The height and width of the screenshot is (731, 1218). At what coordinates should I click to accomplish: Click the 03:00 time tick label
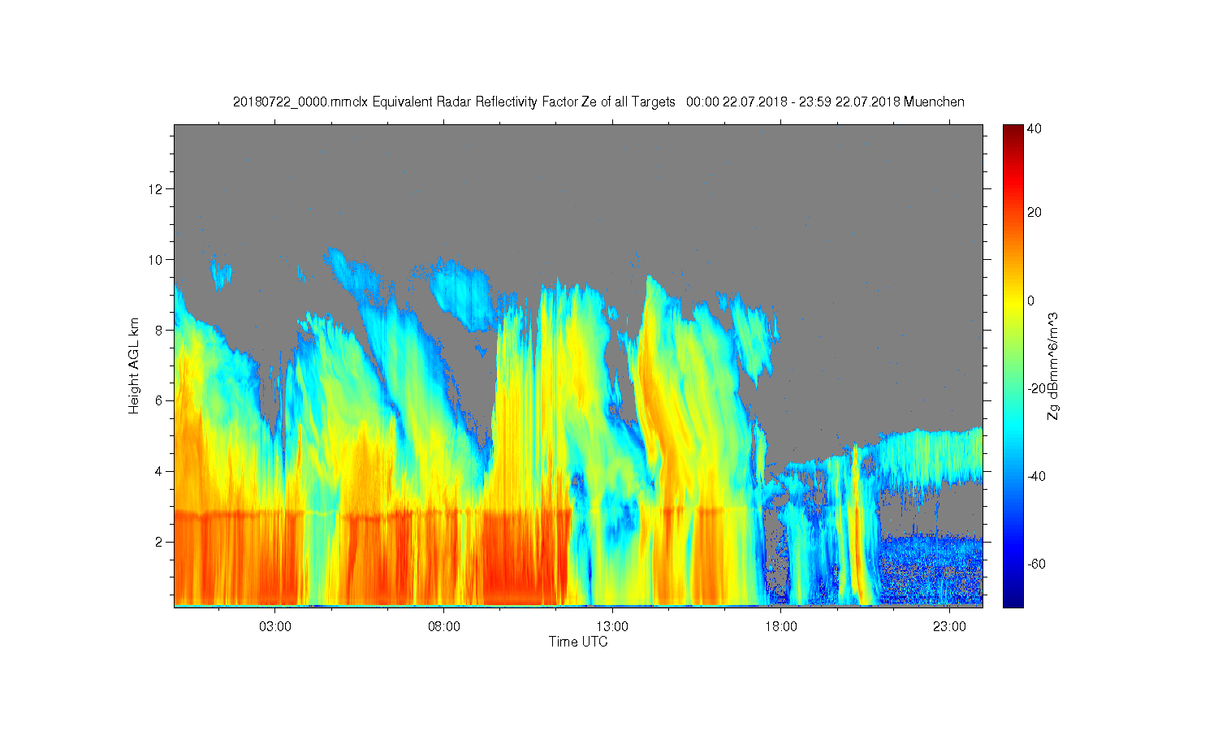[x=275, y=627]
